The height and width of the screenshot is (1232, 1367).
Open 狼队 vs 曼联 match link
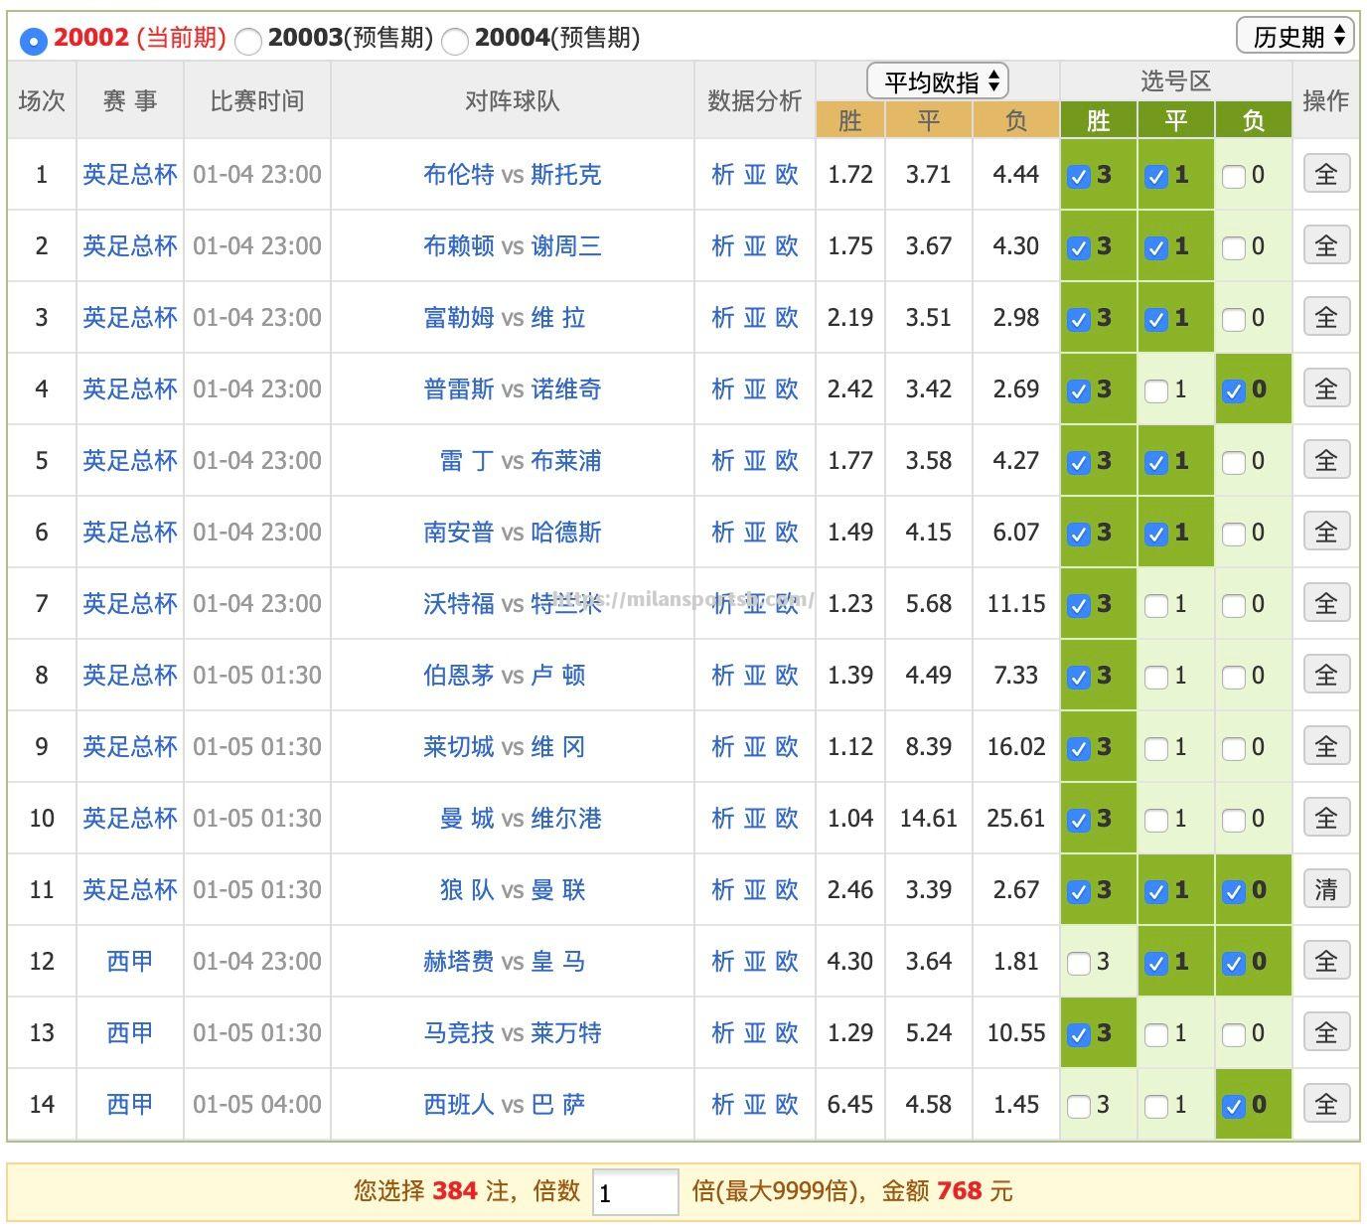click(x=513, y=889)
